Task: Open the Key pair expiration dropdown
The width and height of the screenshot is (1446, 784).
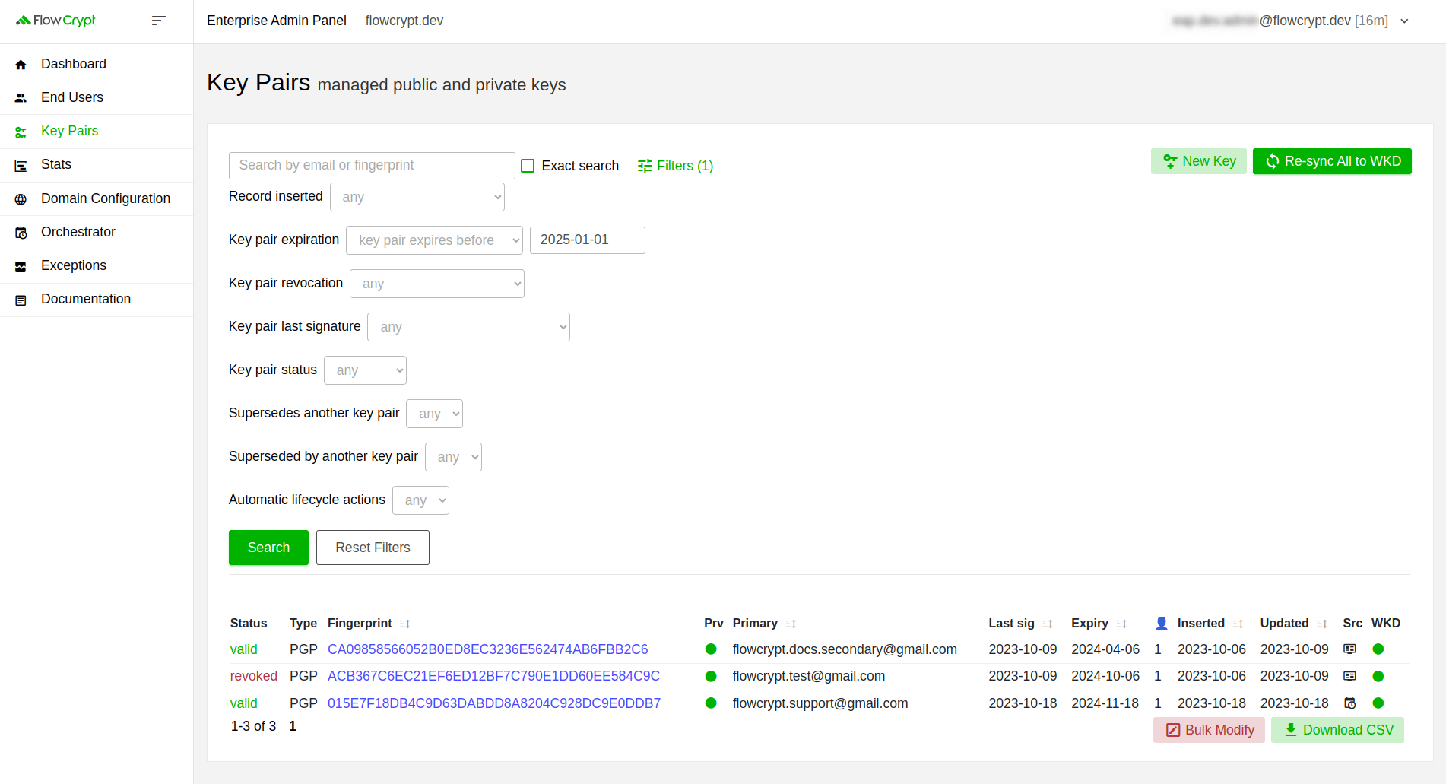Action: click(434, 240)
